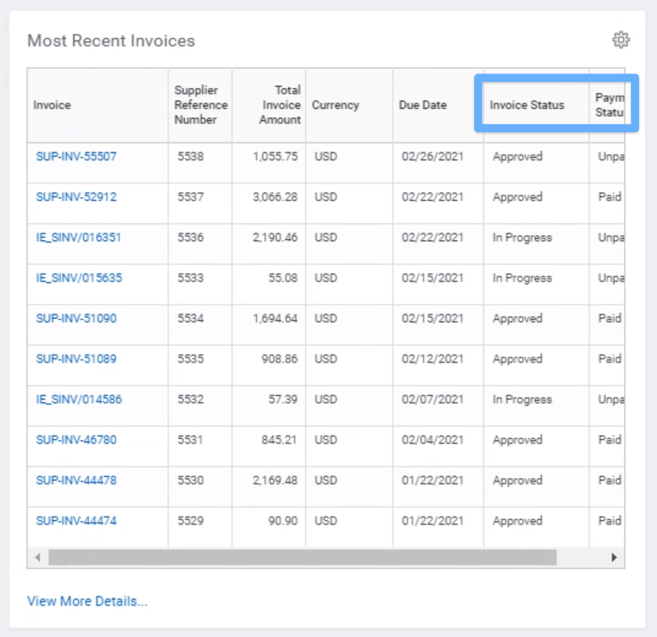Open invoice SUP-INV-46780
The height and width of the screenshot is (637, 657).
(x=76, y=439)
